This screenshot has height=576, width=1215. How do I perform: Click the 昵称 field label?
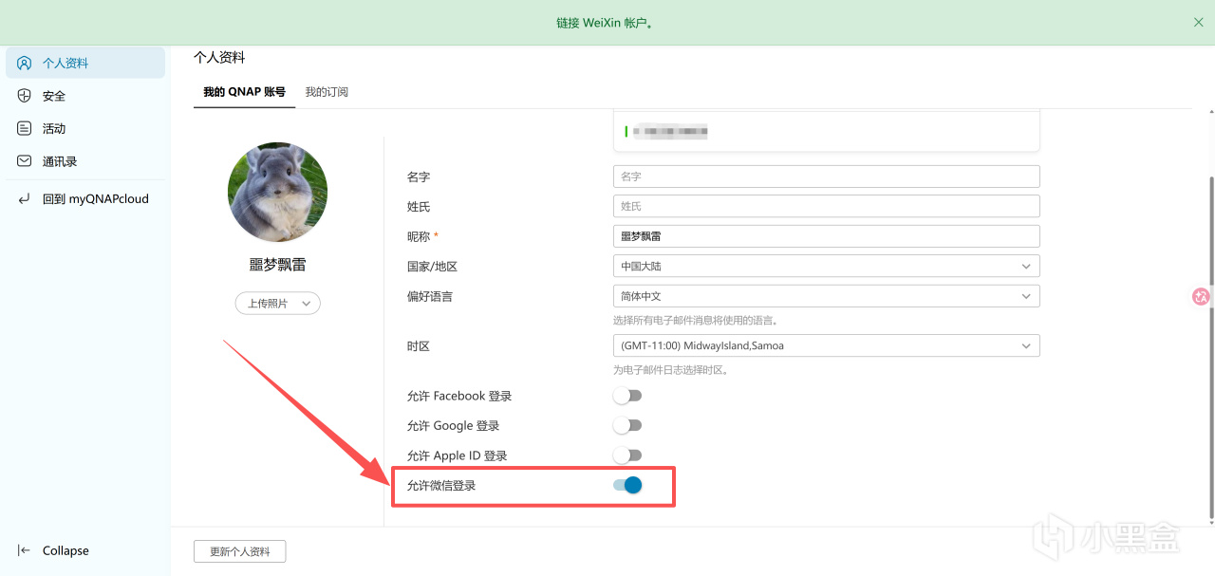click(419, 236)
